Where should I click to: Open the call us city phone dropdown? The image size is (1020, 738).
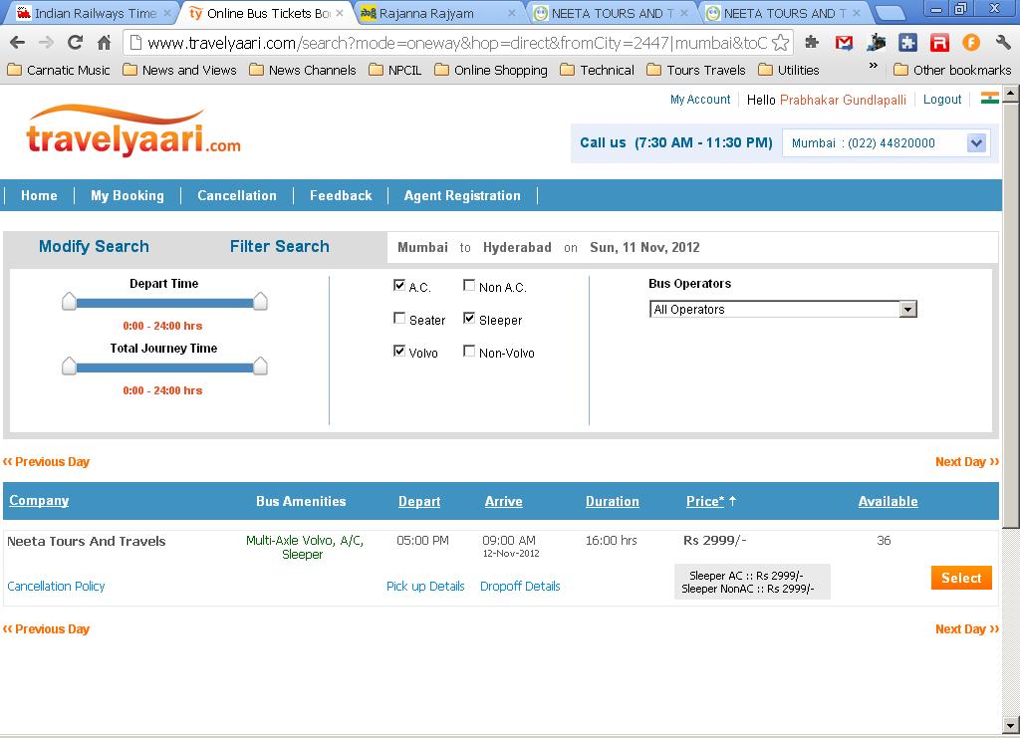[975, 143]
